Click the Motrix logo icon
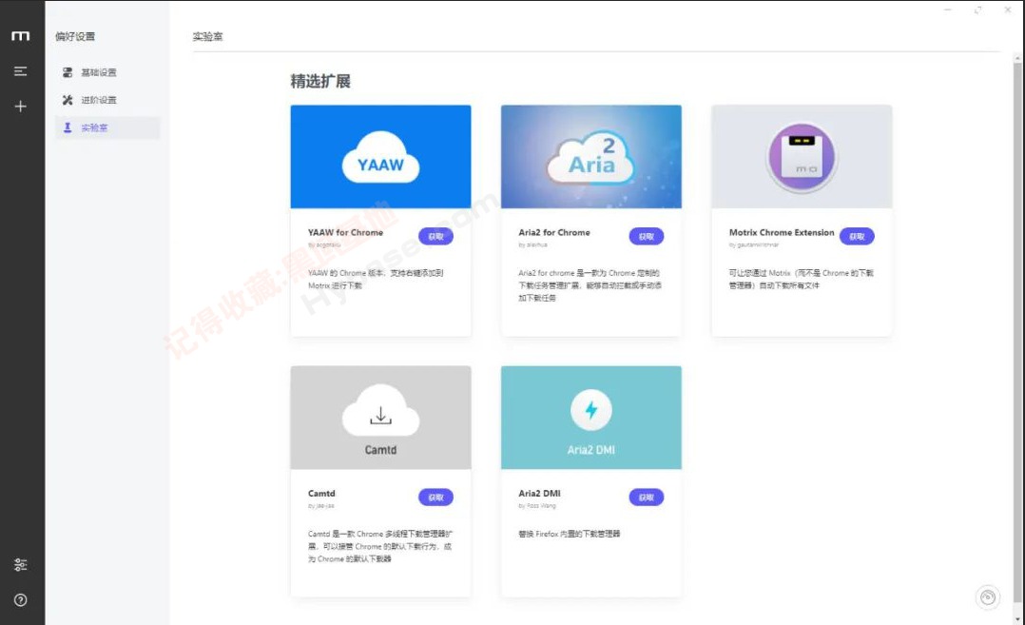This screenshot has height=625, width=1025. click(20, 36)
